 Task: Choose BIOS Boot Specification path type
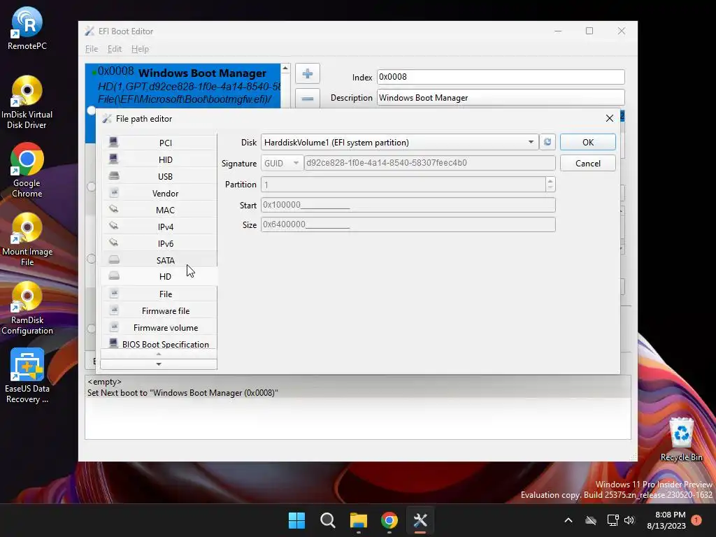click(159, 344)
